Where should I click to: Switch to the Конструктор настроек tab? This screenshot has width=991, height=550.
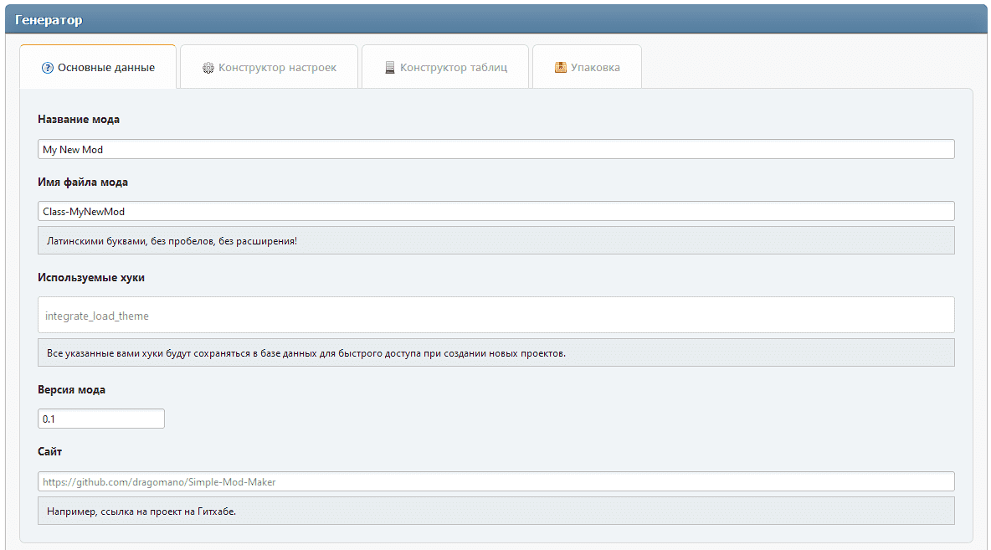(x=277, y=68)
